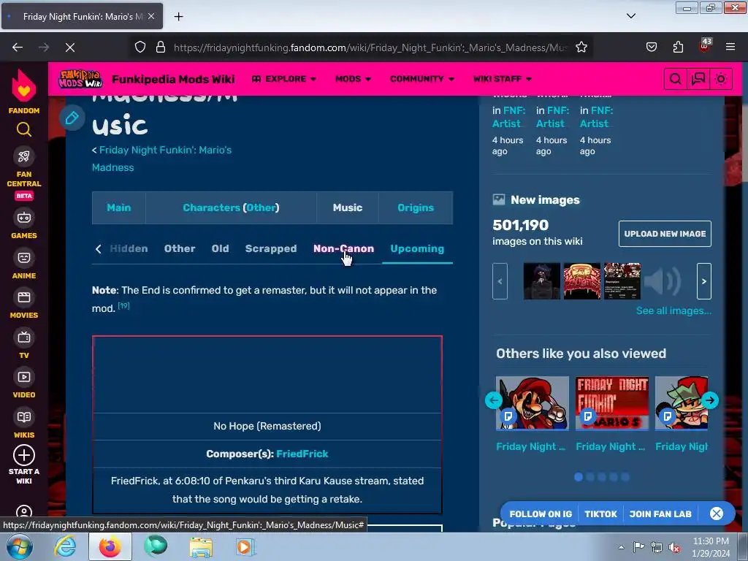748x561 pixels.
Task: Click the wiki header search icon
Action: point(676,79)
